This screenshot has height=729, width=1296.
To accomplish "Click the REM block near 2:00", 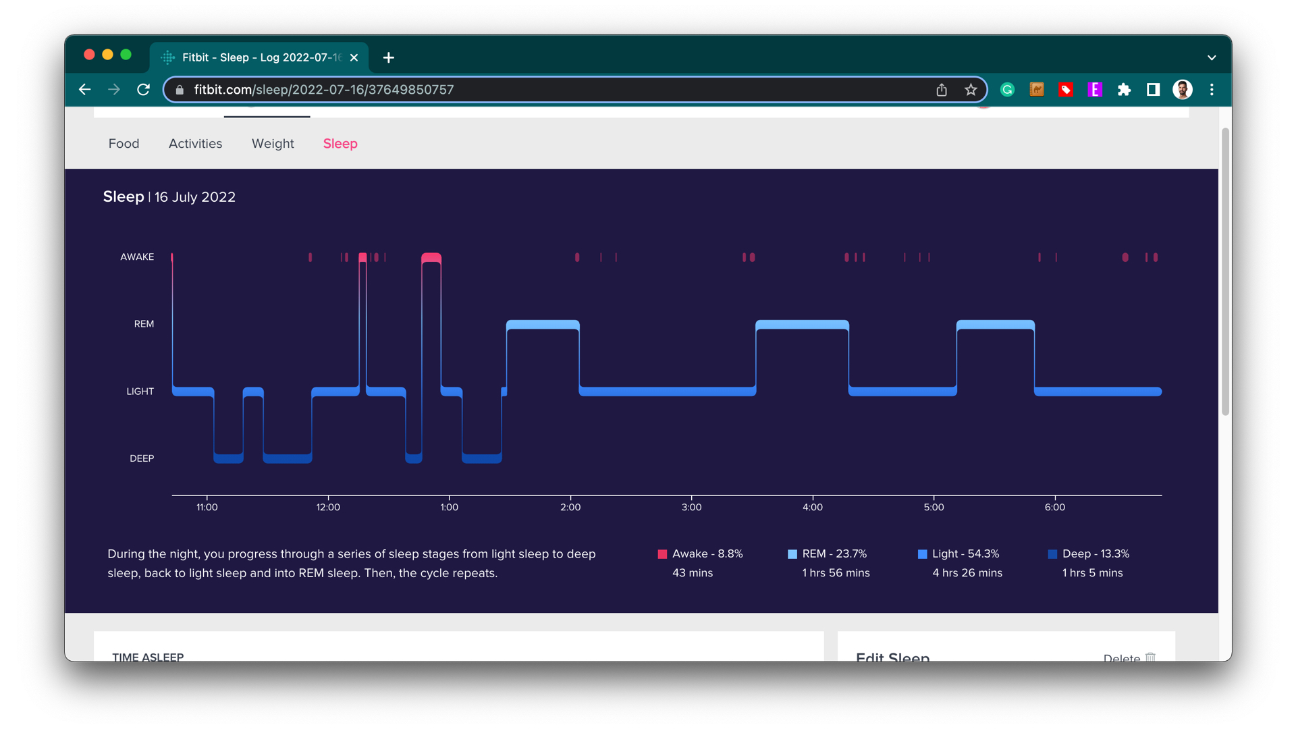I will coord(543,325).
